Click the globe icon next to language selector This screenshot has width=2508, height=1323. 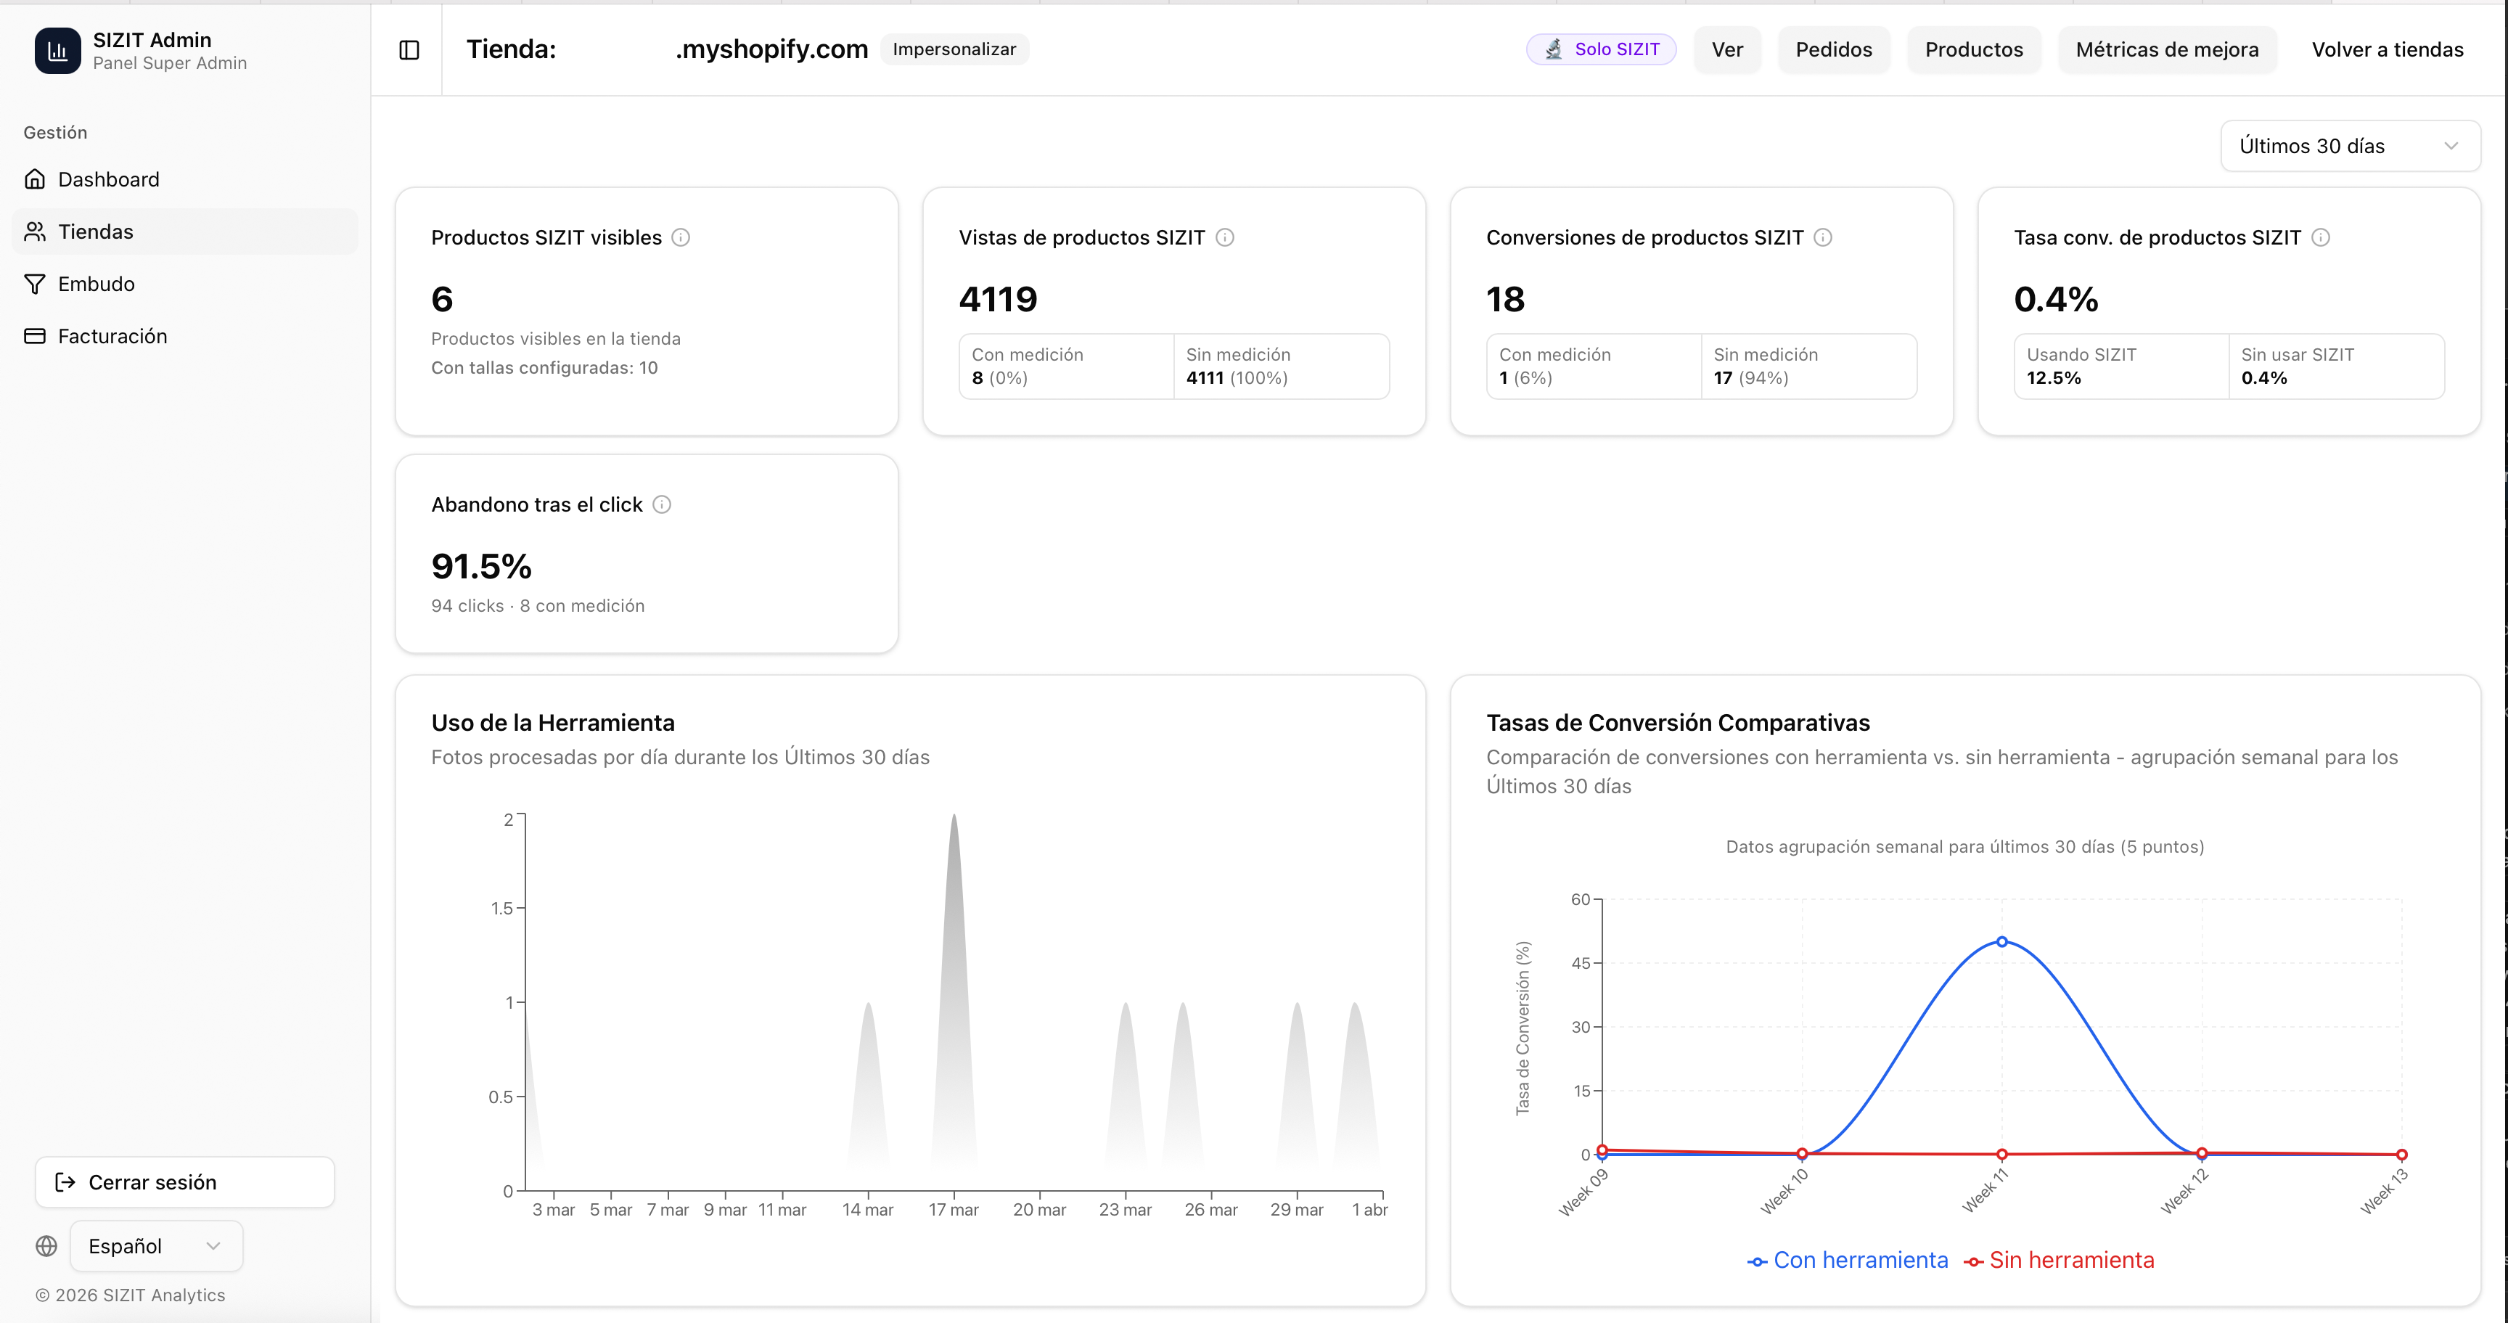pos(46,1246)
